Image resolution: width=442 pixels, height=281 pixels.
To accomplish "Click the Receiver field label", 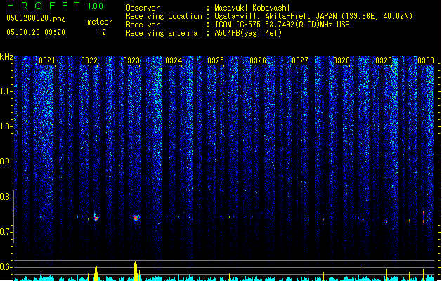I will click(x=143, y=25).
